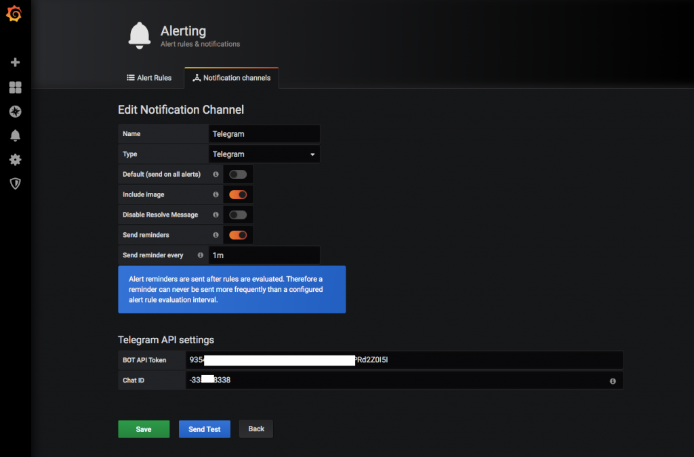This screenshot has width=694, height=457.
Task: Turn off the Send reminders switch
Action: (238, 235)
